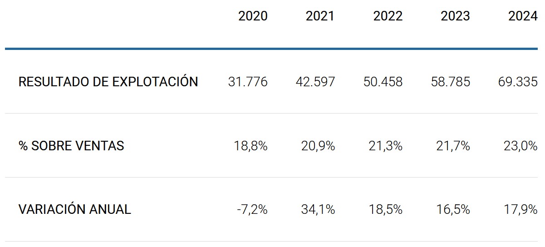
Task: Click the 20,9% sales percentage
Action: pyautogui.click(x=318, y=146)
